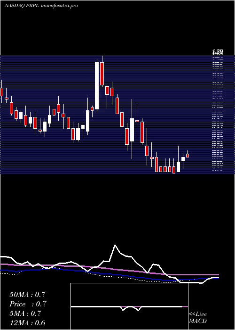Click the <<Live MACD label

[x=198, y=318]
